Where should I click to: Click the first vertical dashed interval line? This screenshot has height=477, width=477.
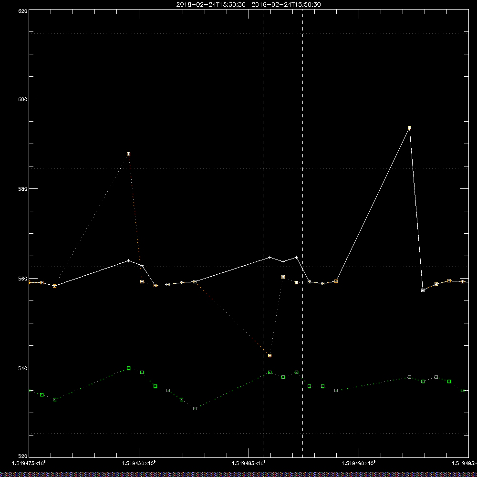coord(263,233)
